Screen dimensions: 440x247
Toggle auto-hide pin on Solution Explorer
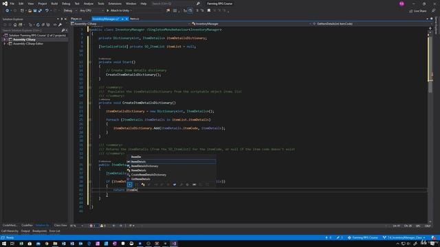62,19
